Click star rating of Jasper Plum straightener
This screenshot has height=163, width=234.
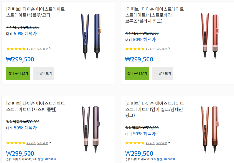pyautogui.click(x=16, y=143)
